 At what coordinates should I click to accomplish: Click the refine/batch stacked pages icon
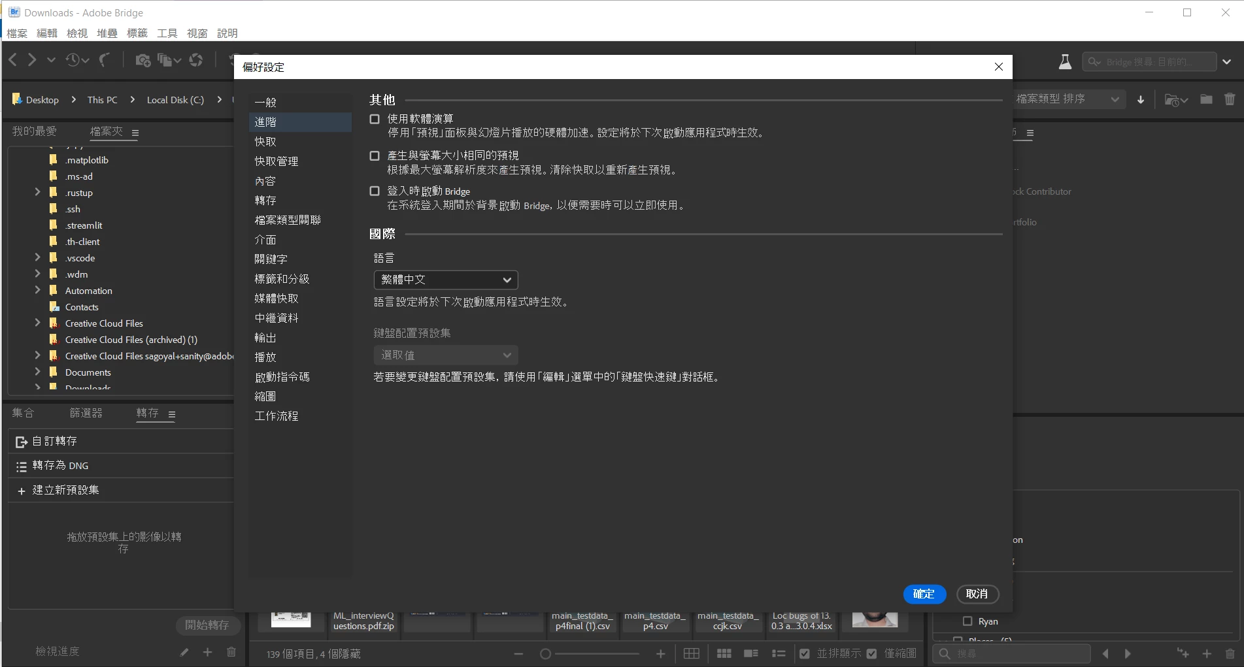tap(169, 60)
